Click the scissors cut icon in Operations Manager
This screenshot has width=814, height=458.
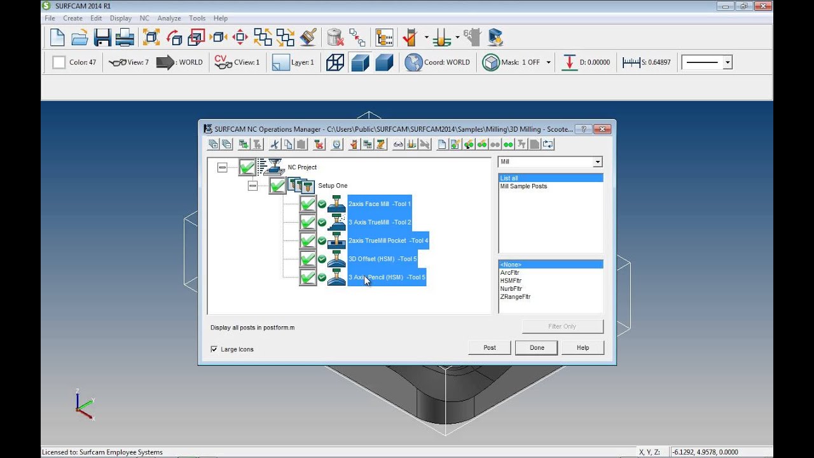coord(275,144)
